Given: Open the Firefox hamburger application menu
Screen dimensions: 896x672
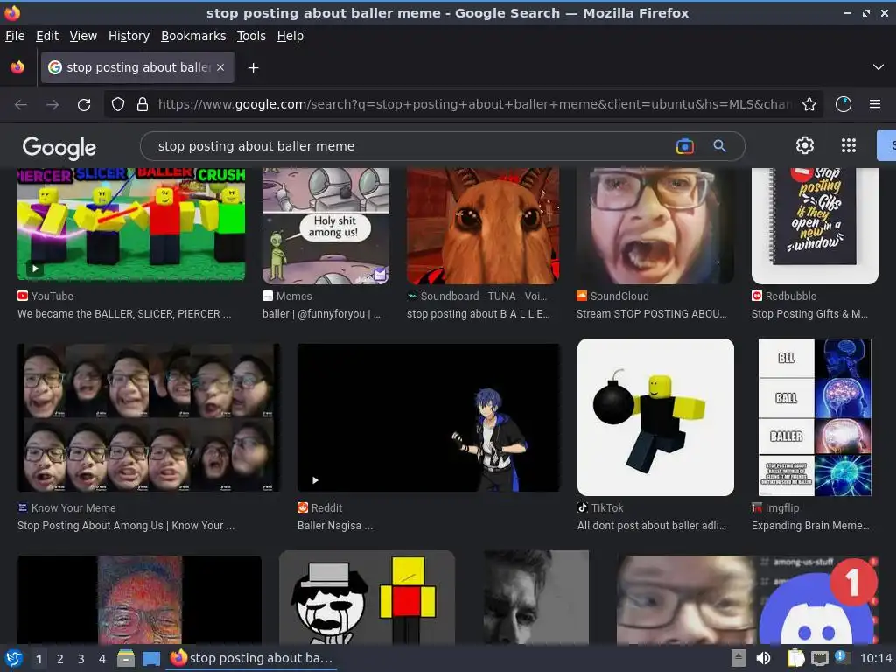Looking at the screenshot, I should [x=874, y=105].
